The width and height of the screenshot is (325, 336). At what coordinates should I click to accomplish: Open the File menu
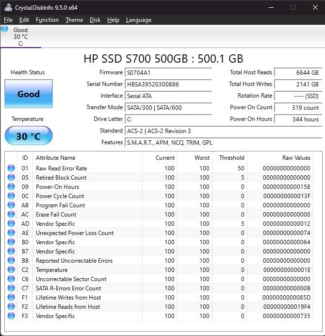click(8, 20)
